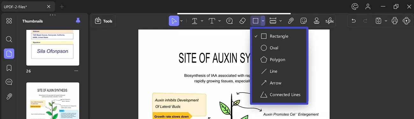Open page 26 thumbnail
This screenshot has width=414, height=119.
pos(53,48)
